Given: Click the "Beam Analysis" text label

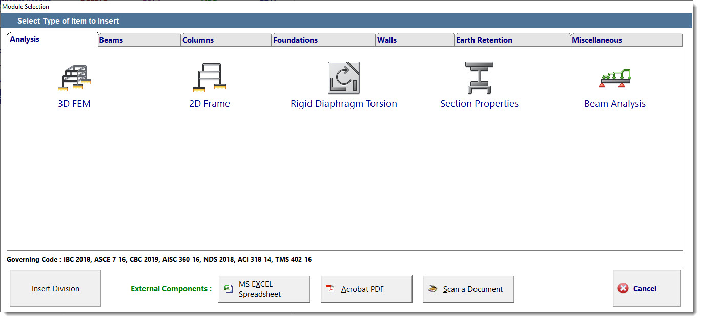Looking at the screenshot, I should (615, 104).
